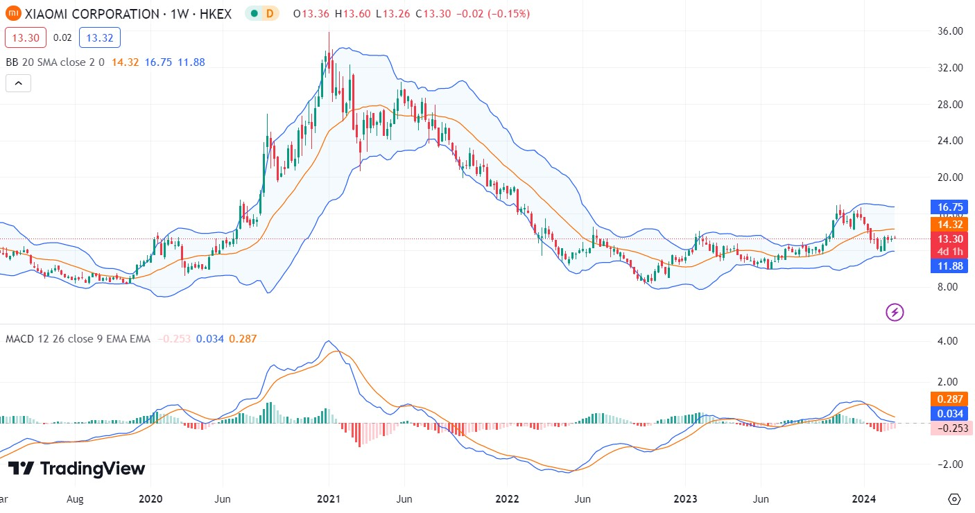Open chart settings hexagon gear icon
975x513 pixels.
954,499
